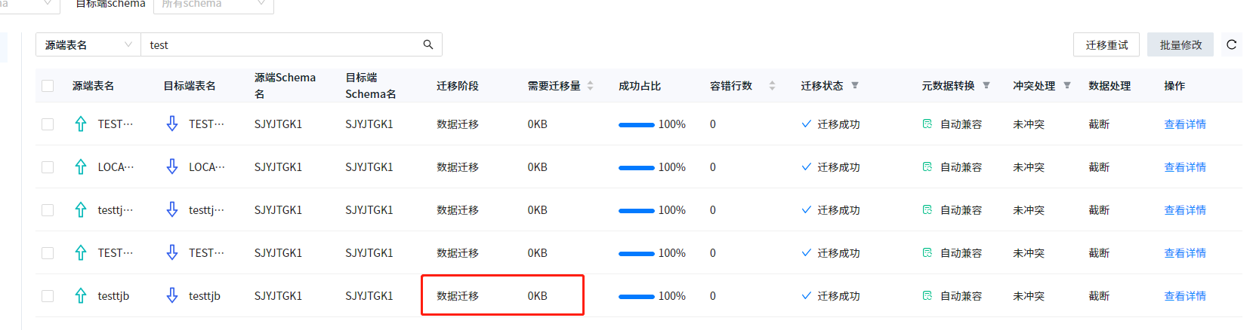Image resolution: width=1253 pixels, height=330 pixels.
Task: Open 查看详情 for testtj··· row
Action: [1185, 210]
